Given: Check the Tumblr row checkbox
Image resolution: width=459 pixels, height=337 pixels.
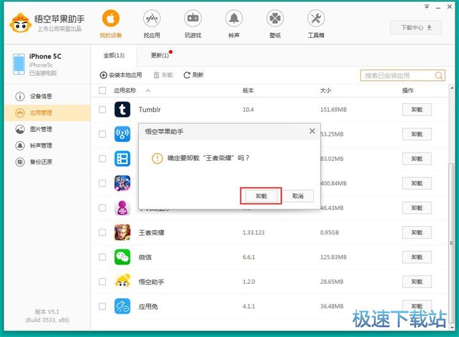Looking at the screenshot, I should 102,109.
